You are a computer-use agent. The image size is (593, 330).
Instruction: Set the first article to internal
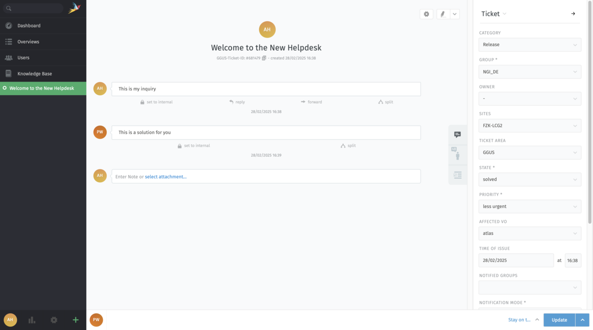coord(156,102)
